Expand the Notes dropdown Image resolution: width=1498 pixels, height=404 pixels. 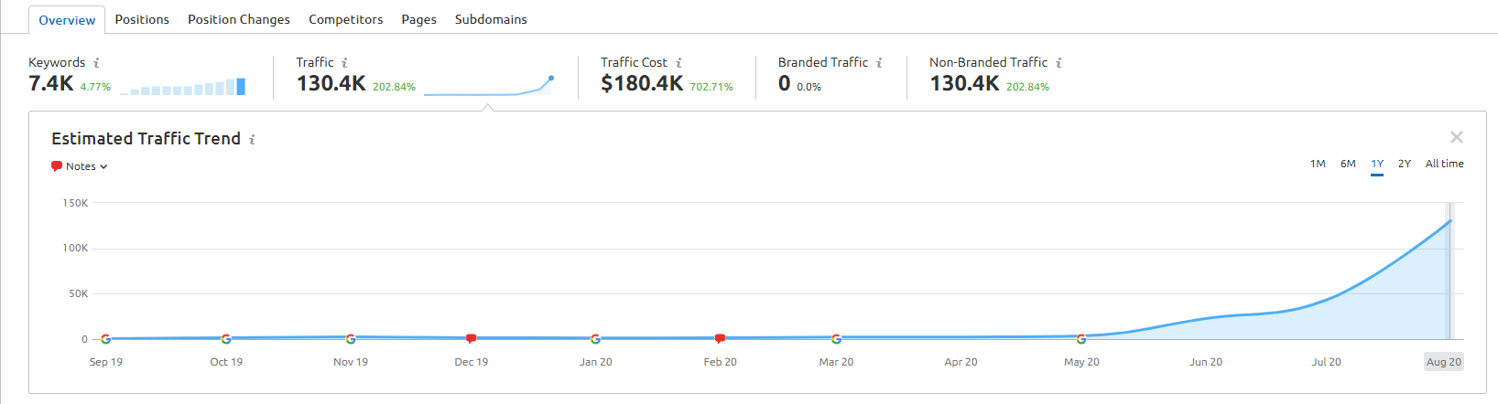tap(80, 166)
